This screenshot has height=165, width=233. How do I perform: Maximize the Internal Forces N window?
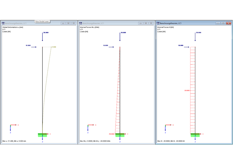[223, 23]
